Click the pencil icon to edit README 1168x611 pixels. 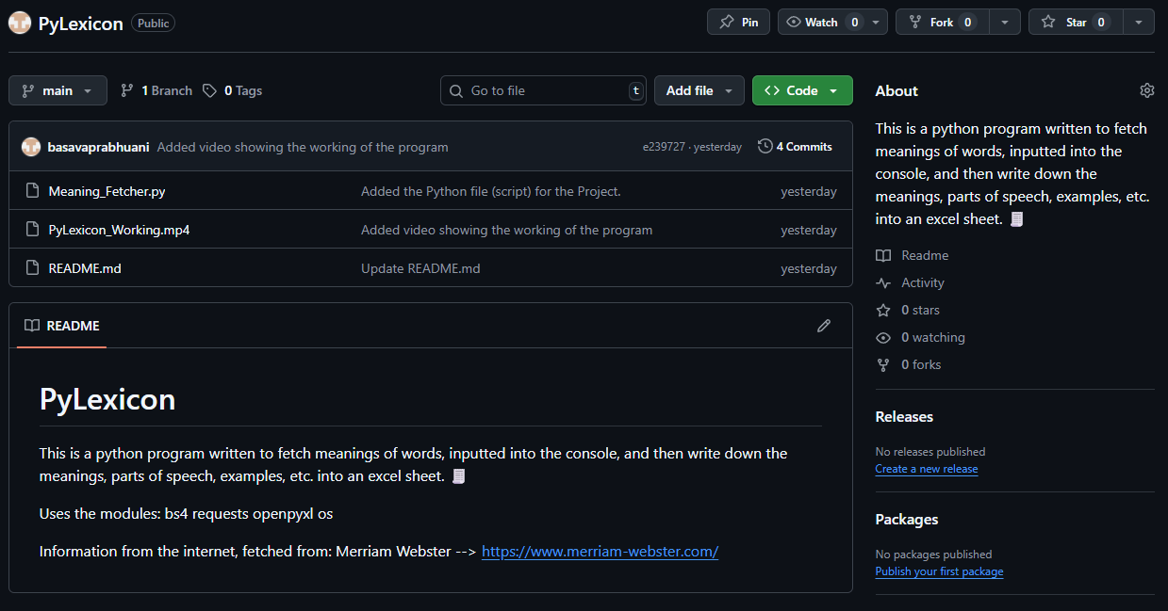click(x=824, y=326)
